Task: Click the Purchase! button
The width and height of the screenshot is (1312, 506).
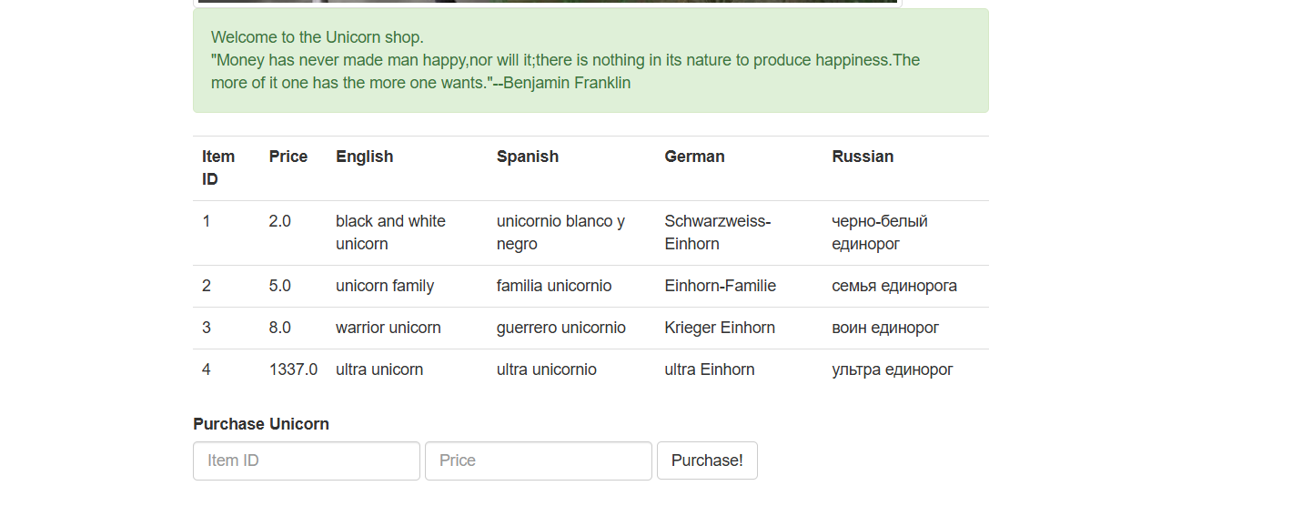Action: point(707,460)
